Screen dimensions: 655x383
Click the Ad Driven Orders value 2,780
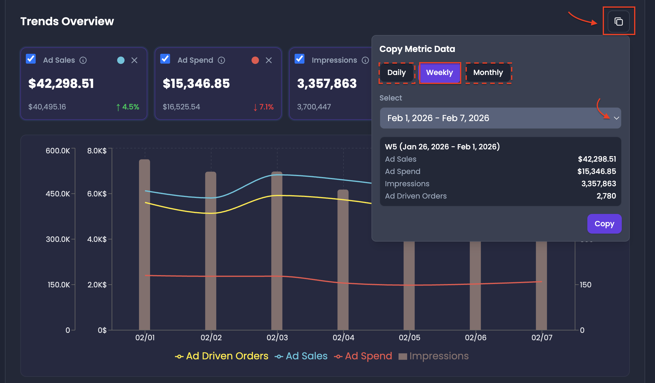[606, 196]
